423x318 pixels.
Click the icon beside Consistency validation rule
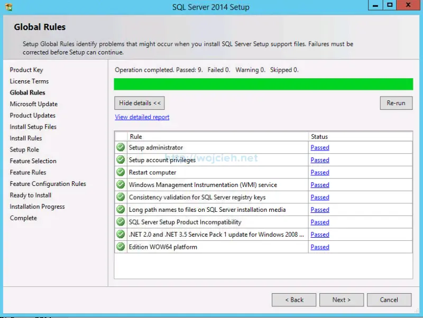click(120, 197)
